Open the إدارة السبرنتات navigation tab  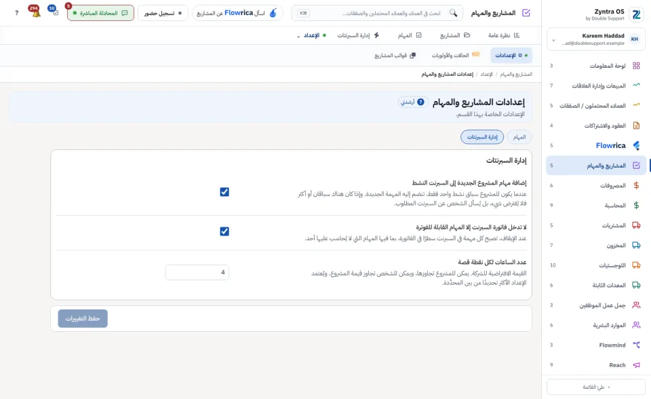click(x=358, y=35)
